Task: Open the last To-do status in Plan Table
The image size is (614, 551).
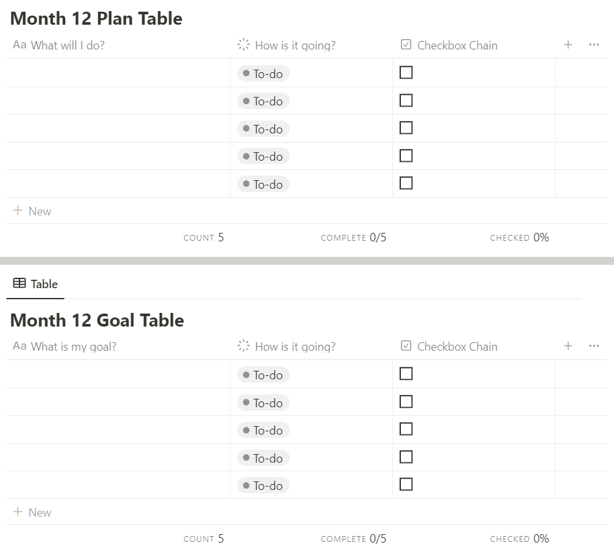Action: pyautogui.click(x=263, y=184)
